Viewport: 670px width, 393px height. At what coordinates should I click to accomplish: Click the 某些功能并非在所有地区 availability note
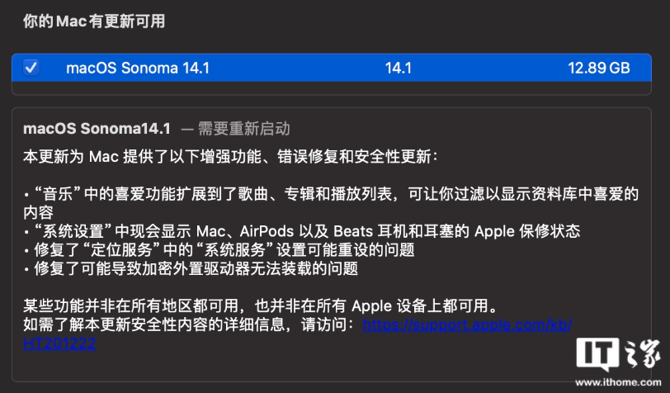click(261, 305)
